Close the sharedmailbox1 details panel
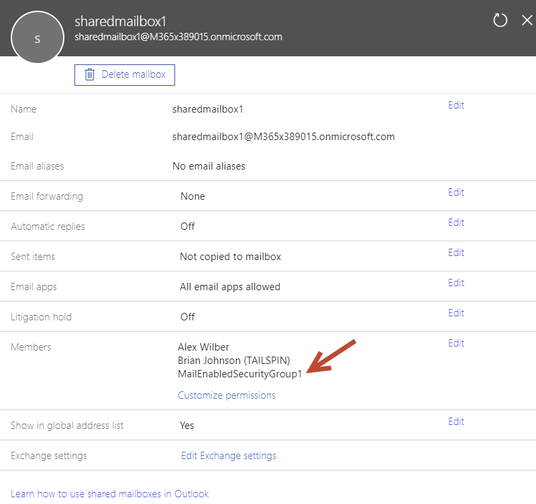Screen dimensions: 536x504 (x=527, y=20)
